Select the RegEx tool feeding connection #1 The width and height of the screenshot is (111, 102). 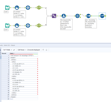(39, 8)
